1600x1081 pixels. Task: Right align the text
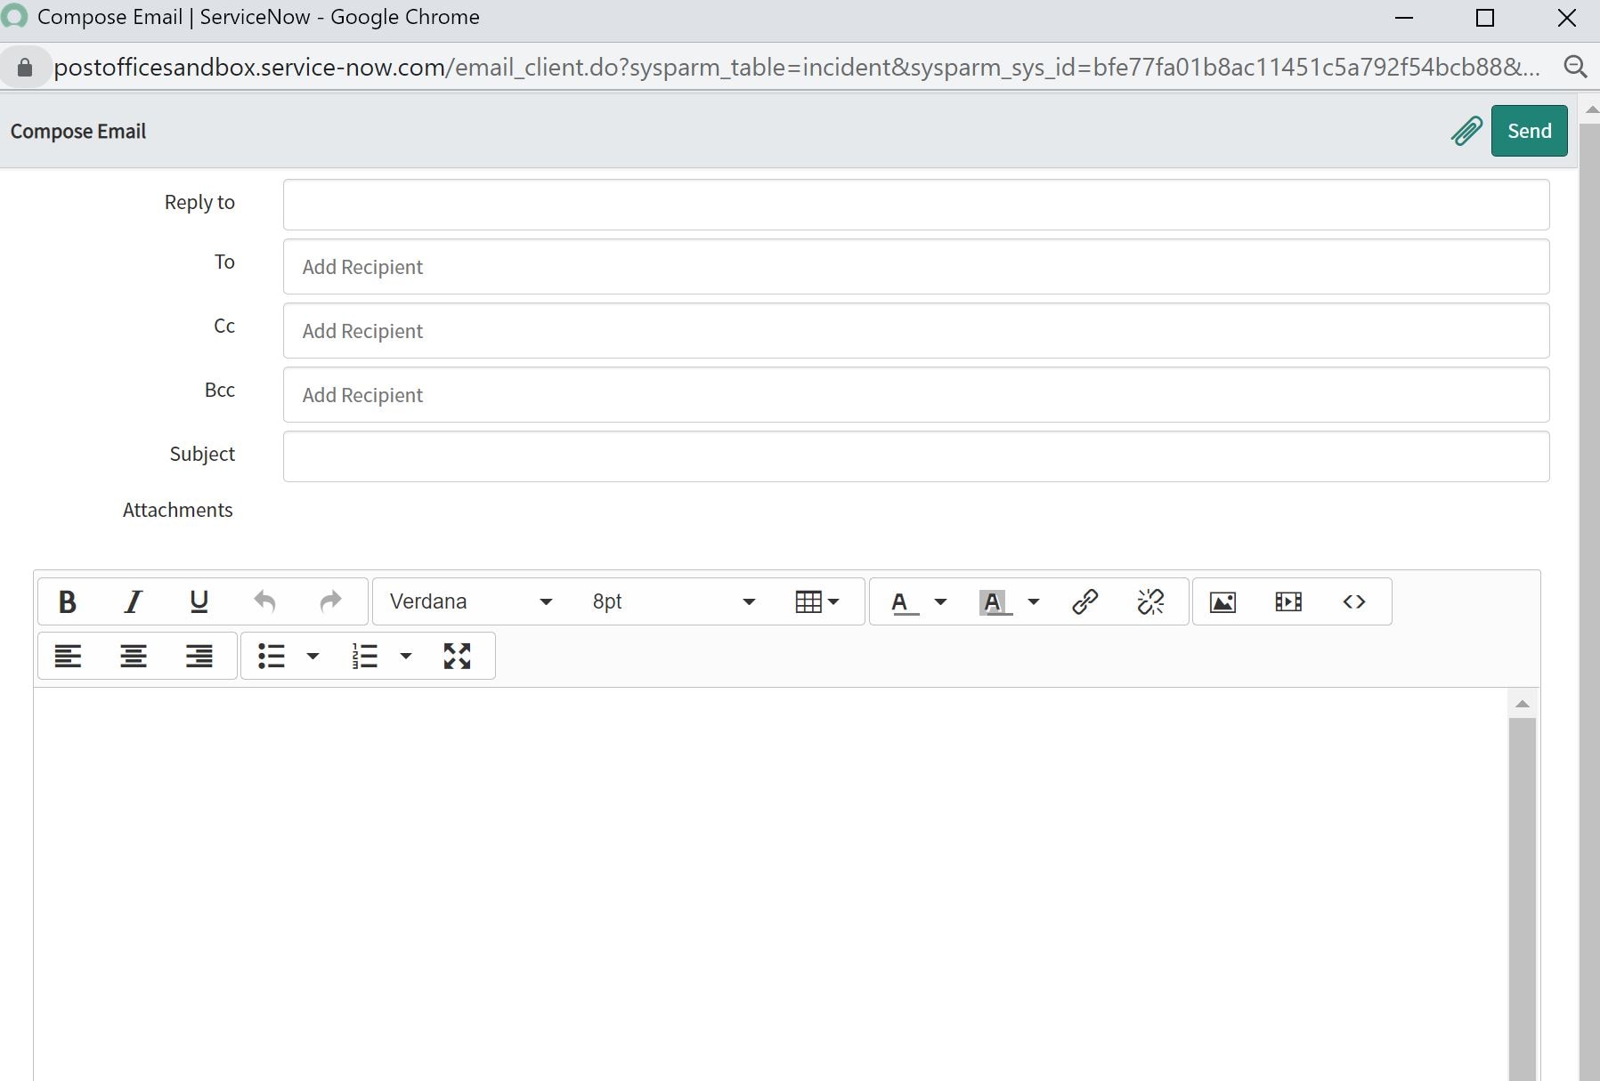click(x=199, y=656)
